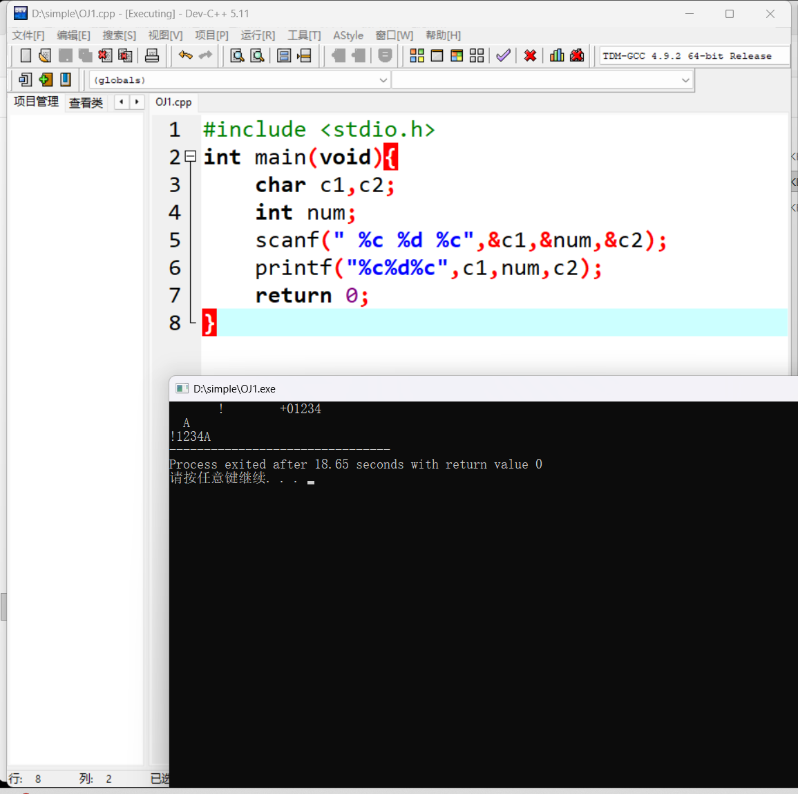Click the Save All toolbar icon
This screenshot has height=794, width=798.
coord(85,55)
